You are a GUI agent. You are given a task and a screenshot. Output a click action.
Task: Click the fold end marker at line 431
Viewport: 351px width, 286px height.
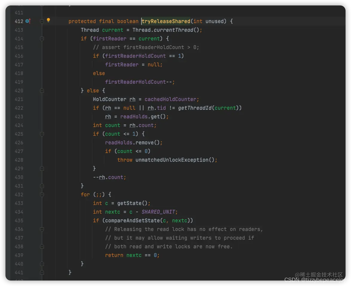pos(42,186)
